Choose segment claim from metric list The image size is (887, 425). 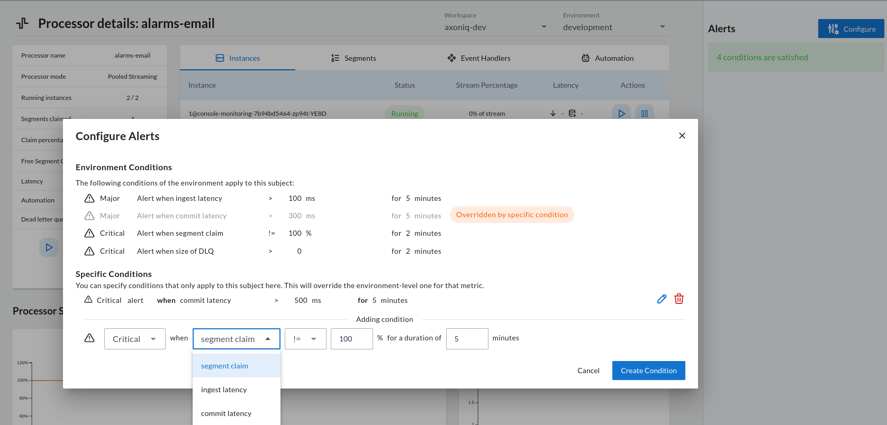[237, 366]
